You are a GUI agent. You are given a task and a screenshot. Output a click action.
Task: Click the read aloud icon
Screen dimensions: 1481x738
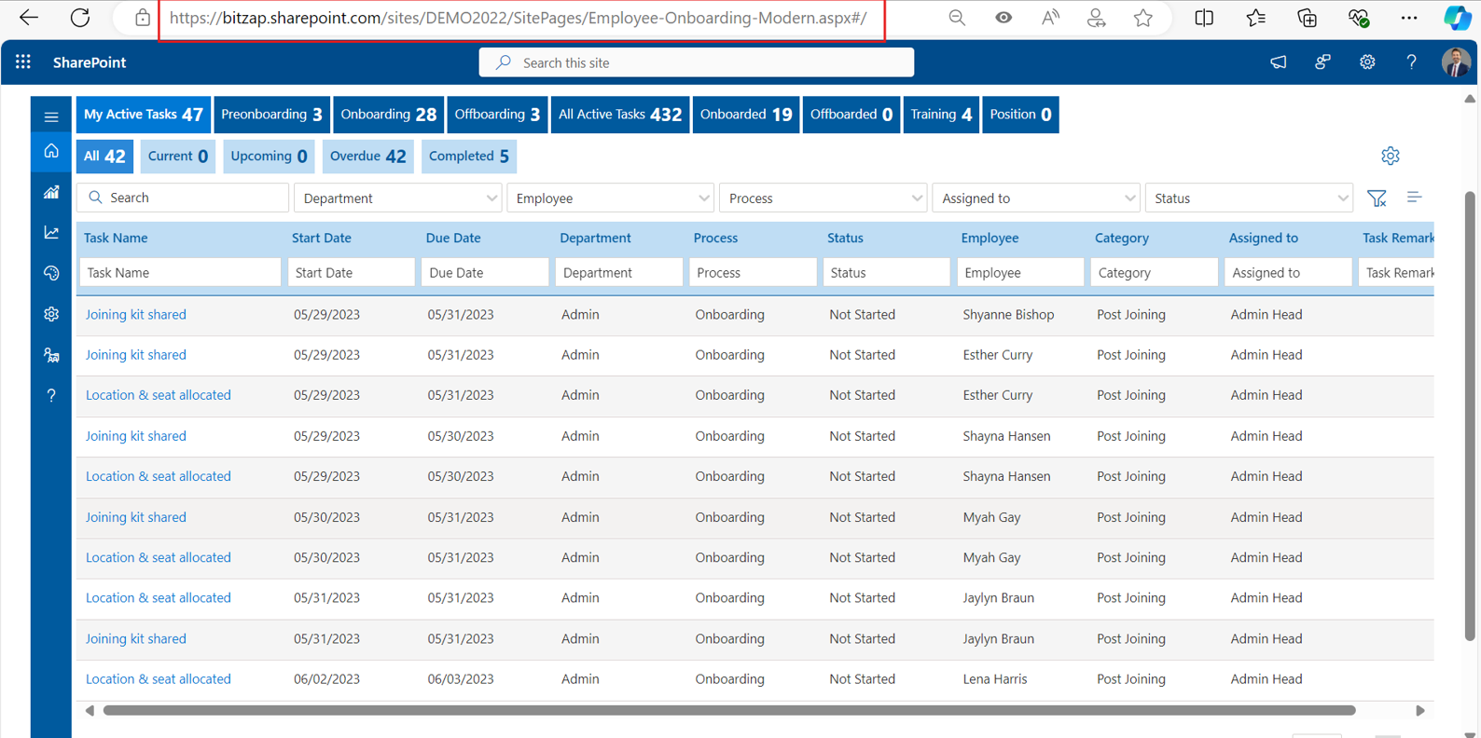click(1050, 18)
